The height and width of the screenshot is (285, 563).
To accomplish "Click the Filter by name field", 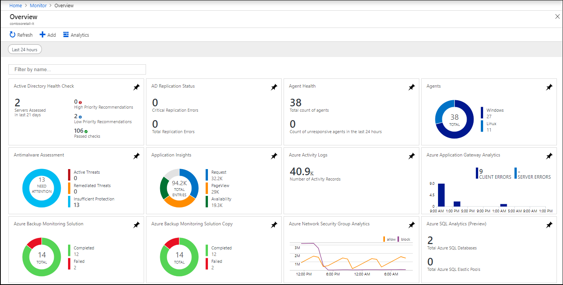I will [77, 70].
